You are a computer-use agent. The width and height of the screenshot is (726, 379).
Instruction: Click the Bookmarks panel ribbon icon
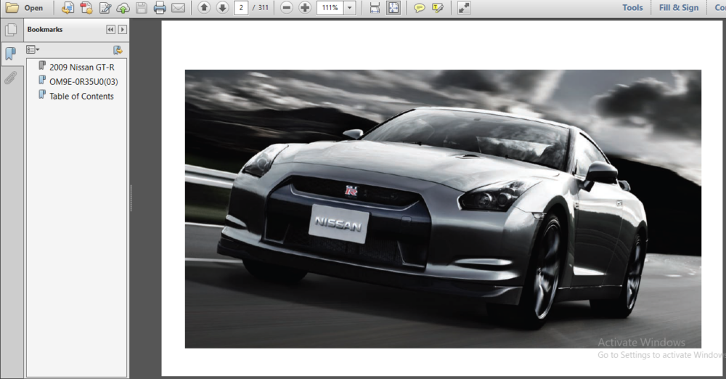click(x=11, y=53)
